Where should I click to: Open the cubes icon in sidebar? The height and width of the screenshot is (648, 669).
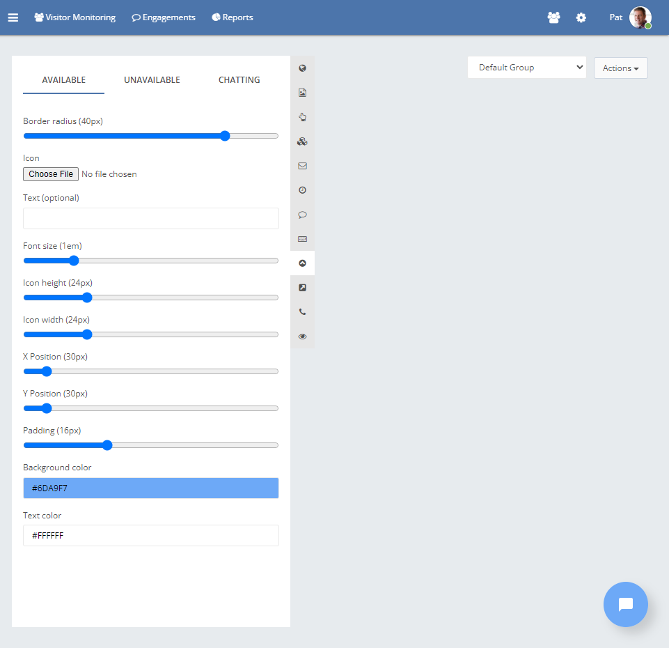(302, 141)
